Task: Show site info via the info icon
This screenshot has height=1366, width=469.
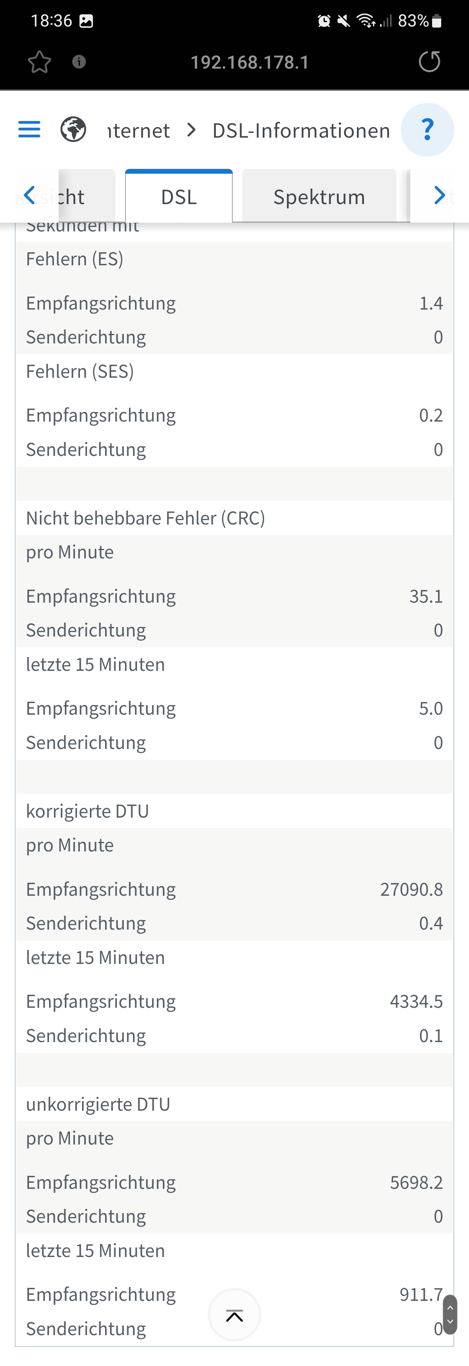Action: coord(79,62)
